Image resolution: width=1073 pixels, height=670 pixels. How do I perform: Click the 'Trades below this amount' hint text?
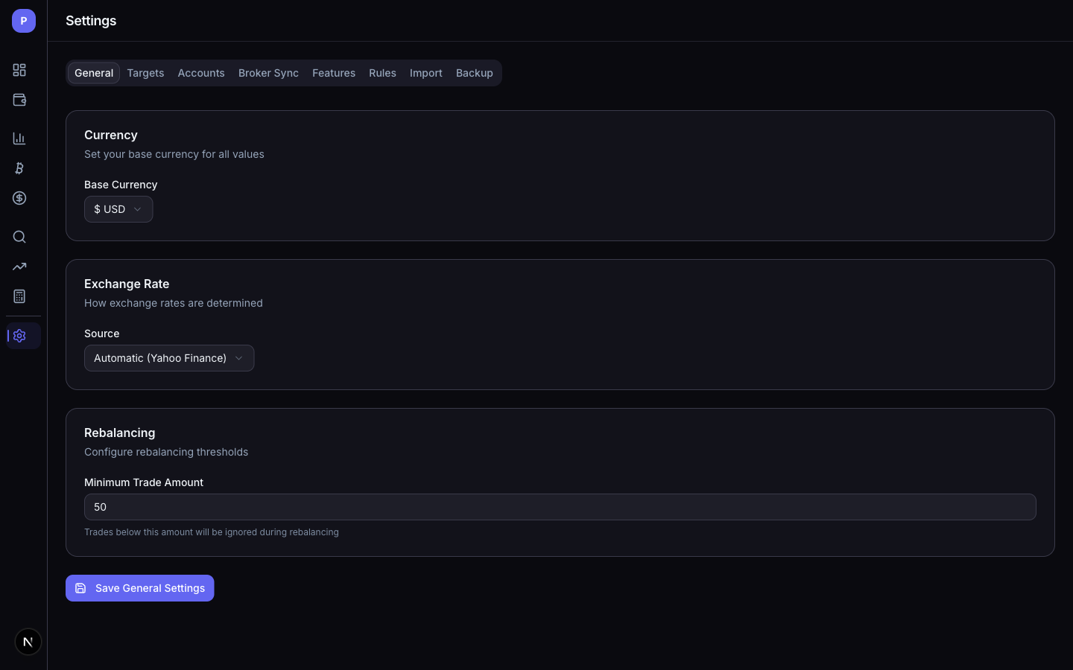click(212, 532)
